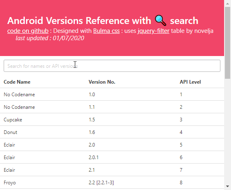Click the vertical scrollbar thumb
Screen dimensions: 231x190
click(228, 43)
